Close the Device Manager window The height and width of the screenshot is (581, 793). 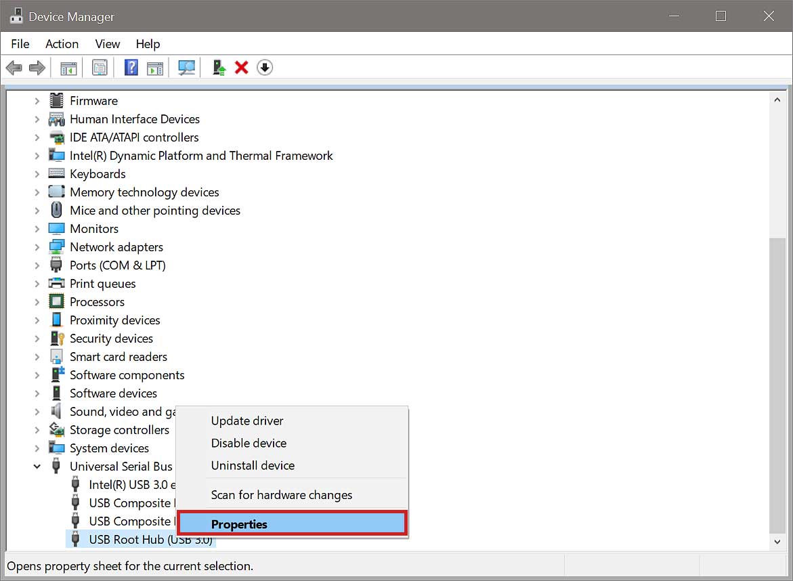(768, 16)
